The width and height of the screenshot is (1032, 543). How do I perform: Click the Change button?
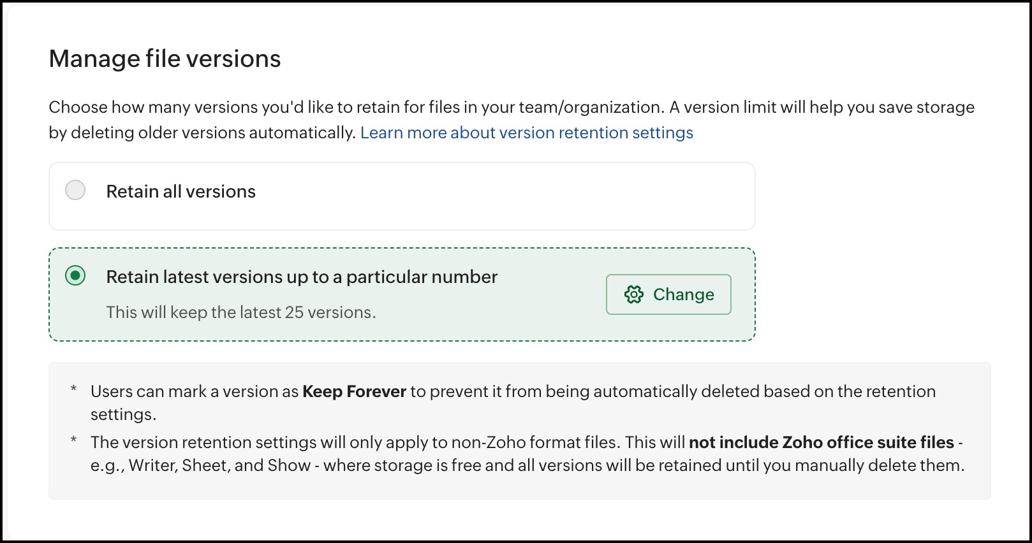668,294
